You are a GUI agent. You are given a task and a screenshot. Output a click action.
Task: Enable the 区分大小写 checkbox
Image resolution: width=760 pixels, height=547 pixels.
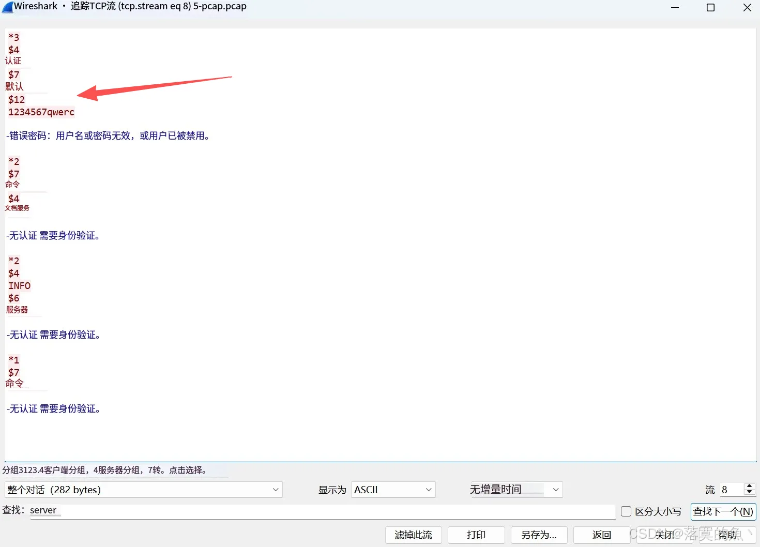tap(626, 511)
